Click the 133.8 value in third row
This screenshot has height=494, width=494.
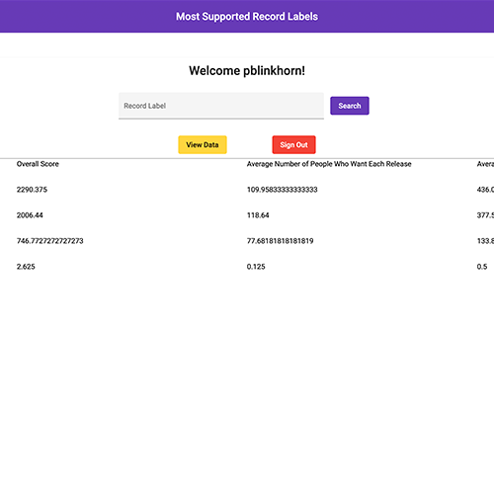point(485,241)
